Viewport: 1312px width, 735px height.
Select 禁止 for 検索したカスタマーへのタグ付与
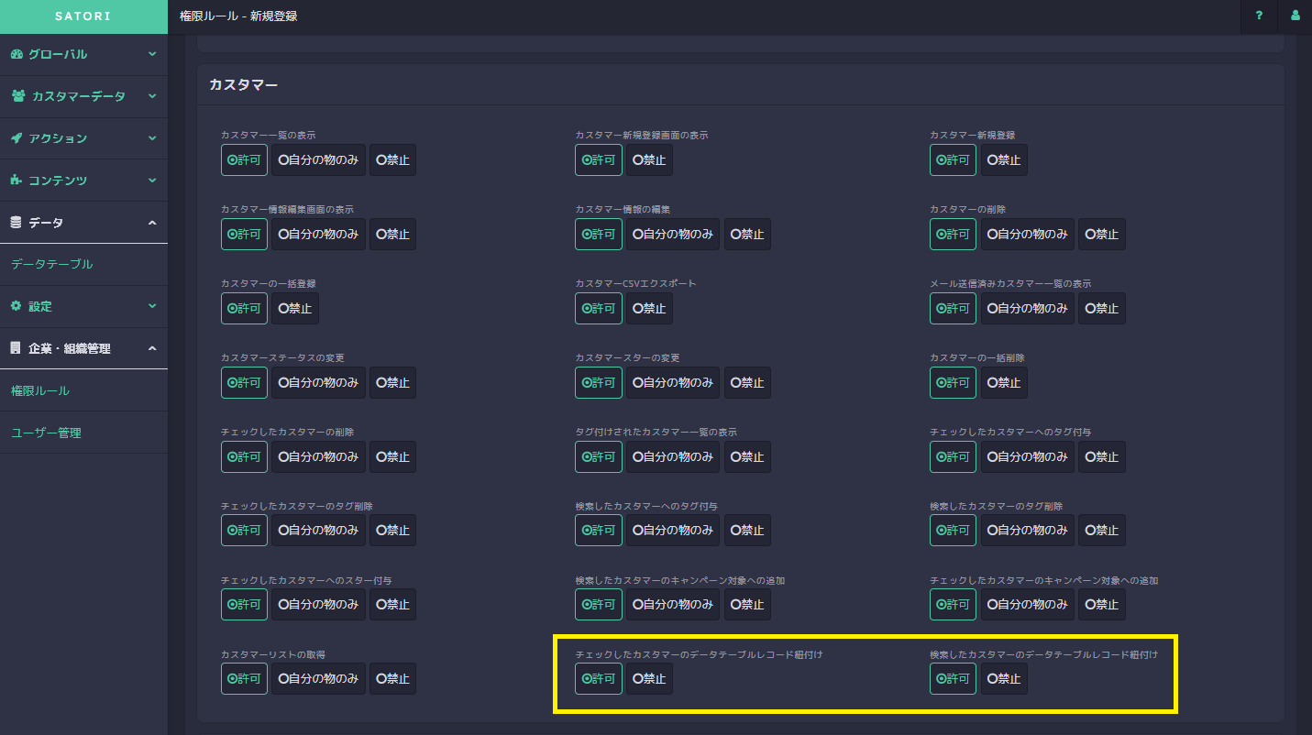747,530
